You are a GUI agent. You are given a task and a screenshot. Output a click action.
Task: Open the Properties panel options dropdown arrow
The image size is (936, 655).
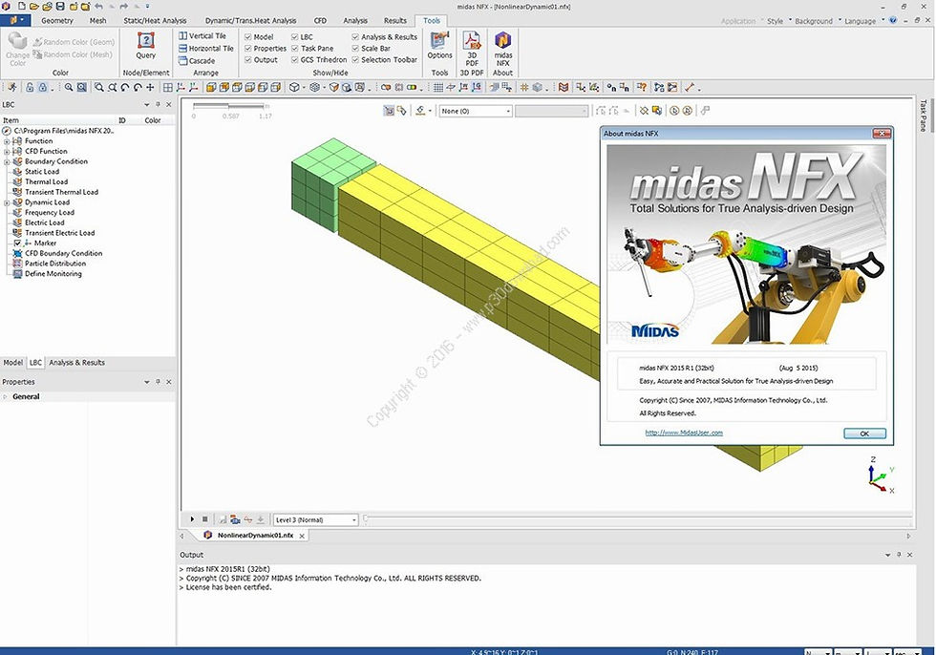pos(147,382)
